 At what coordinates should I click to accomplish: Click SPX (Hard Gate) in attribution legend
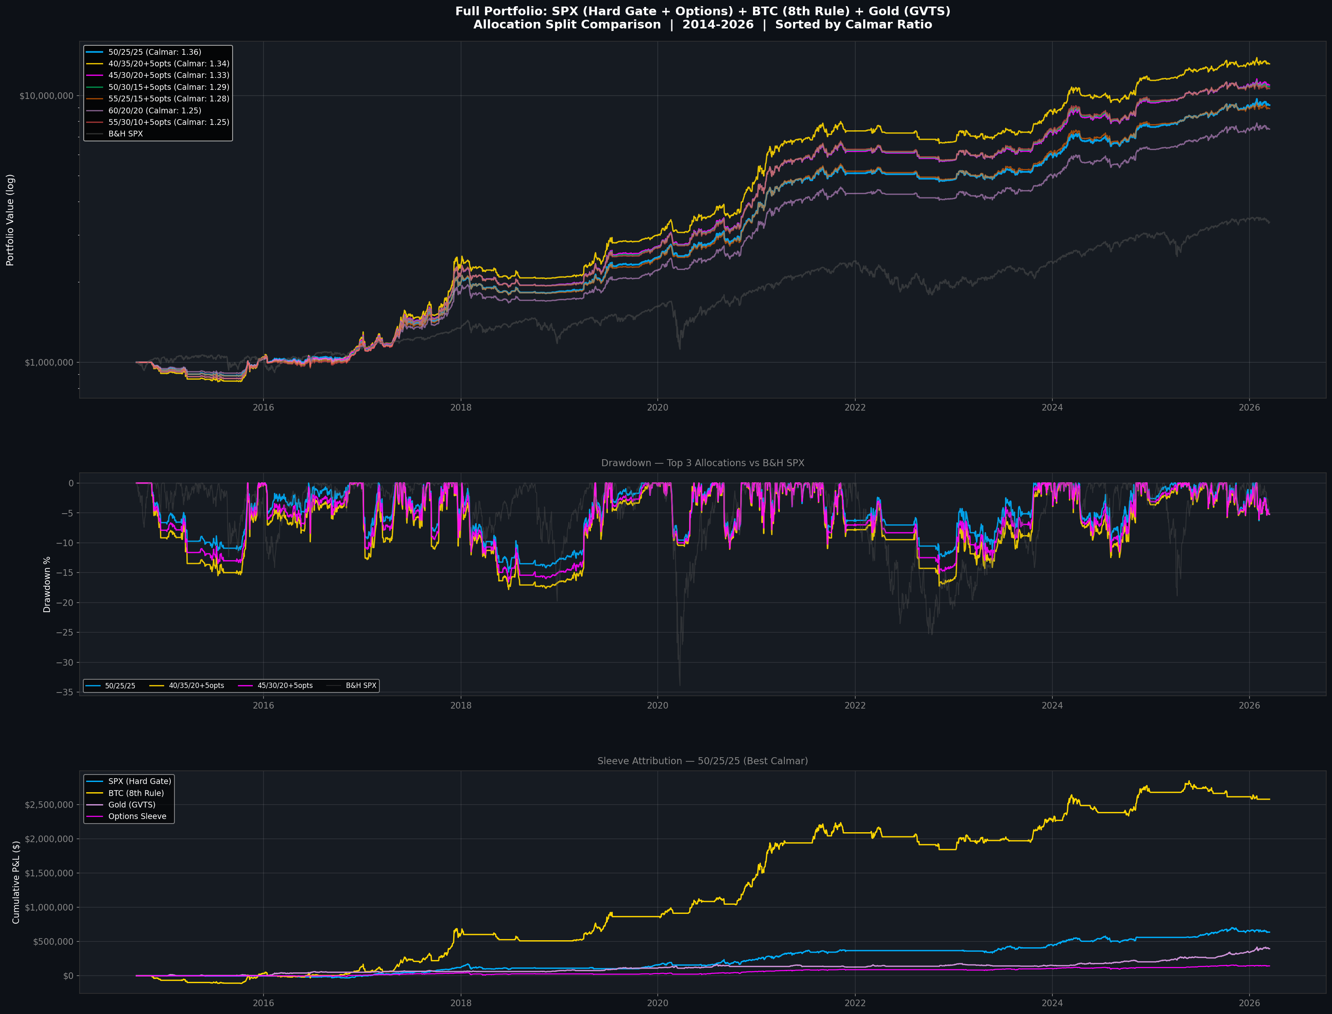[139, 781]
